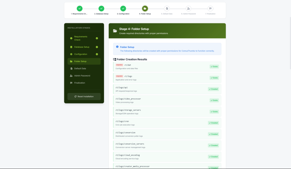
Task: Click the Folder Setup step circle icon
Action: coord(145,8)
